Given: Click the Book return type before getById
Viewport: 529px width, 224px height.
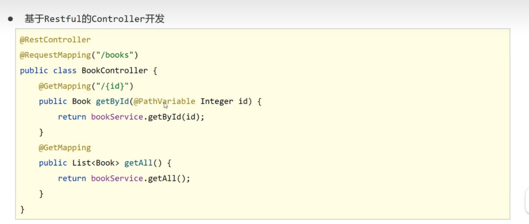Looking at the screenshot, I should 82,101.
